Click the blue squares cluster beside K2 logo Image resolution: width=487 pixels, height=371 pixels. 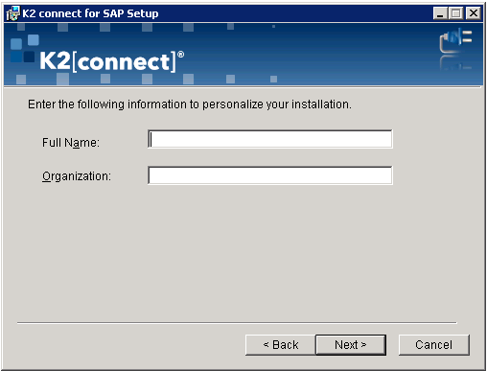tap(24, 49)
